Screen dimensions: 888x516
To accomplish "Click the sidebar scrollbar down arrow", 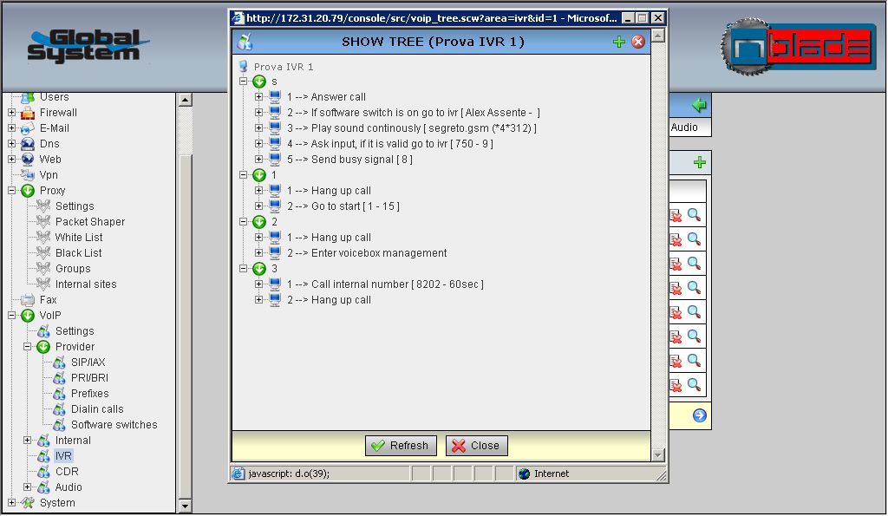I will (x=186, y=506).
